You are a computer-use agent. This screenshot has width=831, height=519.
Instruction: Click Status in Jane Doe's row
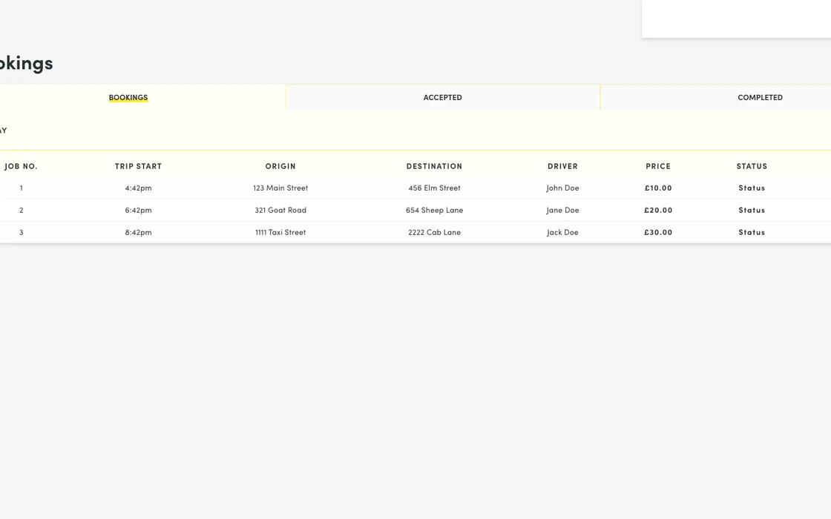pos(752,211)
